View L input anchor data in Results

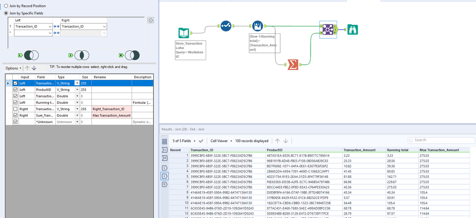tap(164, 149)
